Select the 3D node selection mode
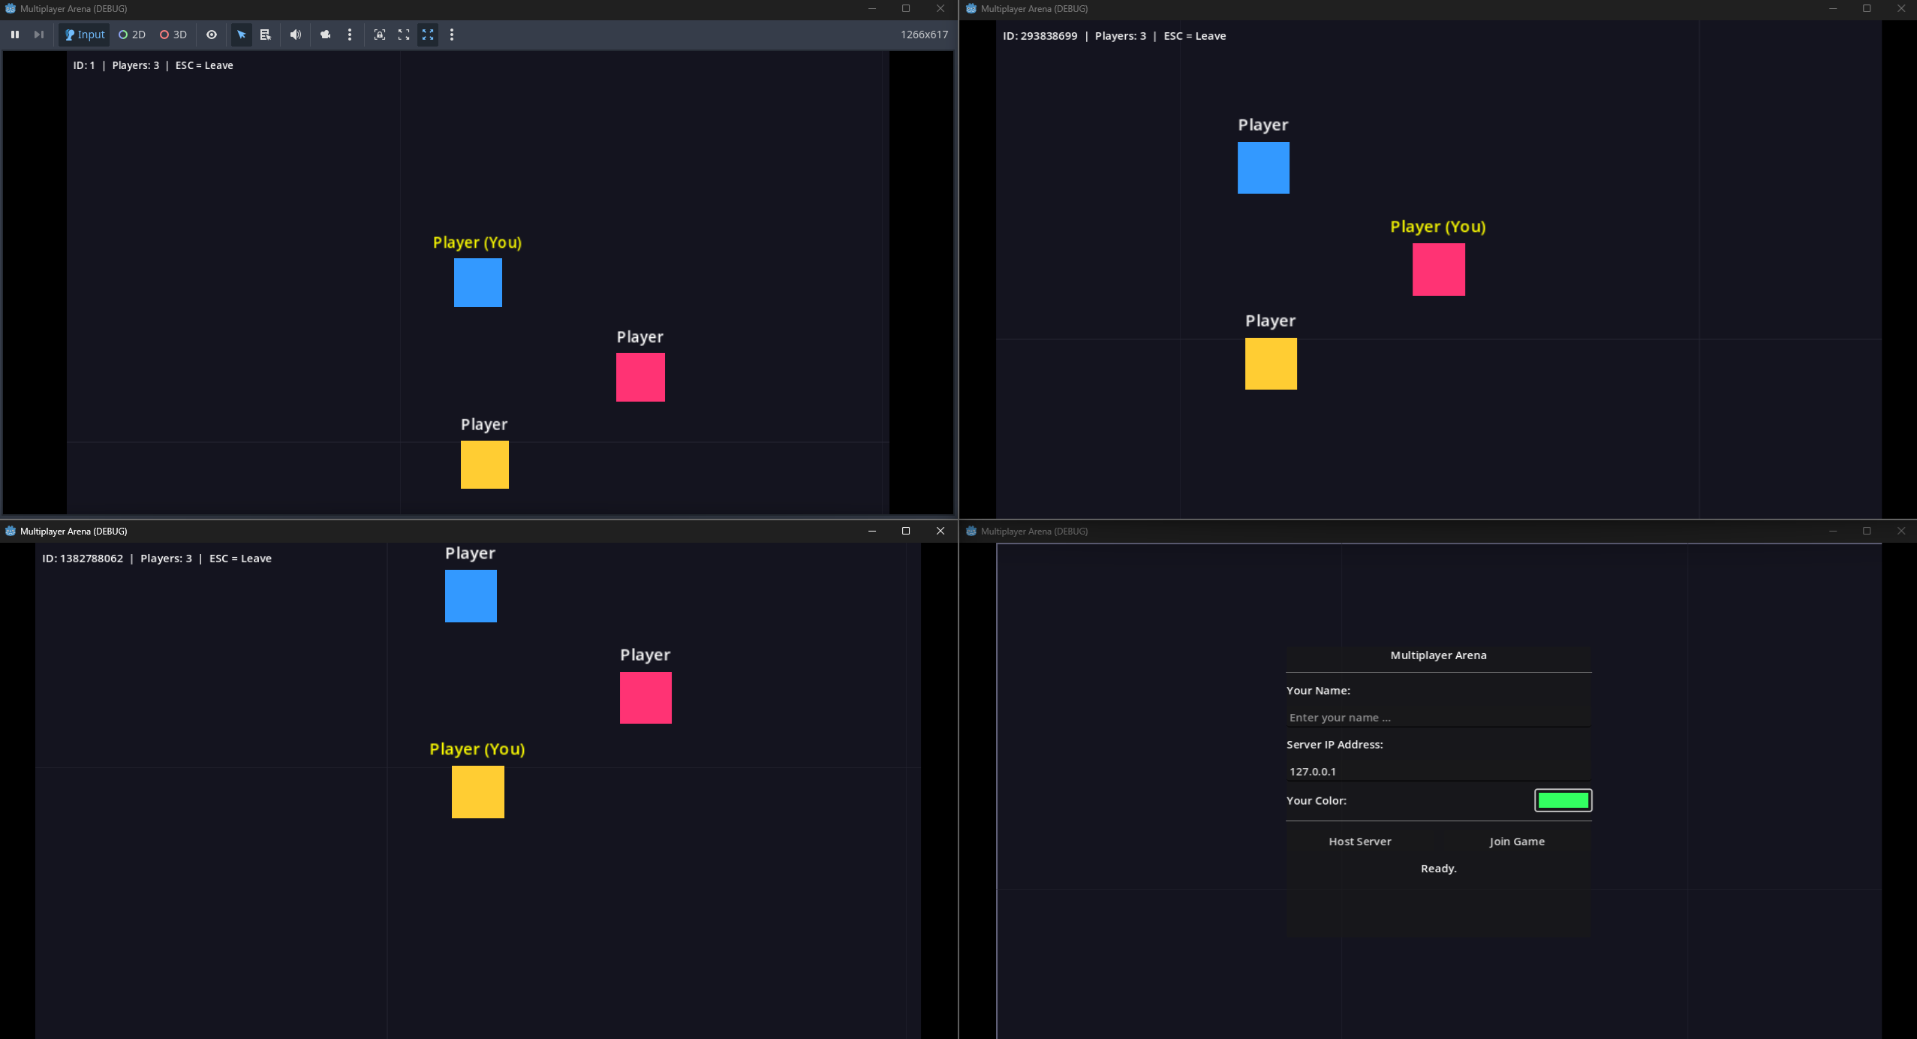This screenshot has width=1917, height=1039. point(173,35)
